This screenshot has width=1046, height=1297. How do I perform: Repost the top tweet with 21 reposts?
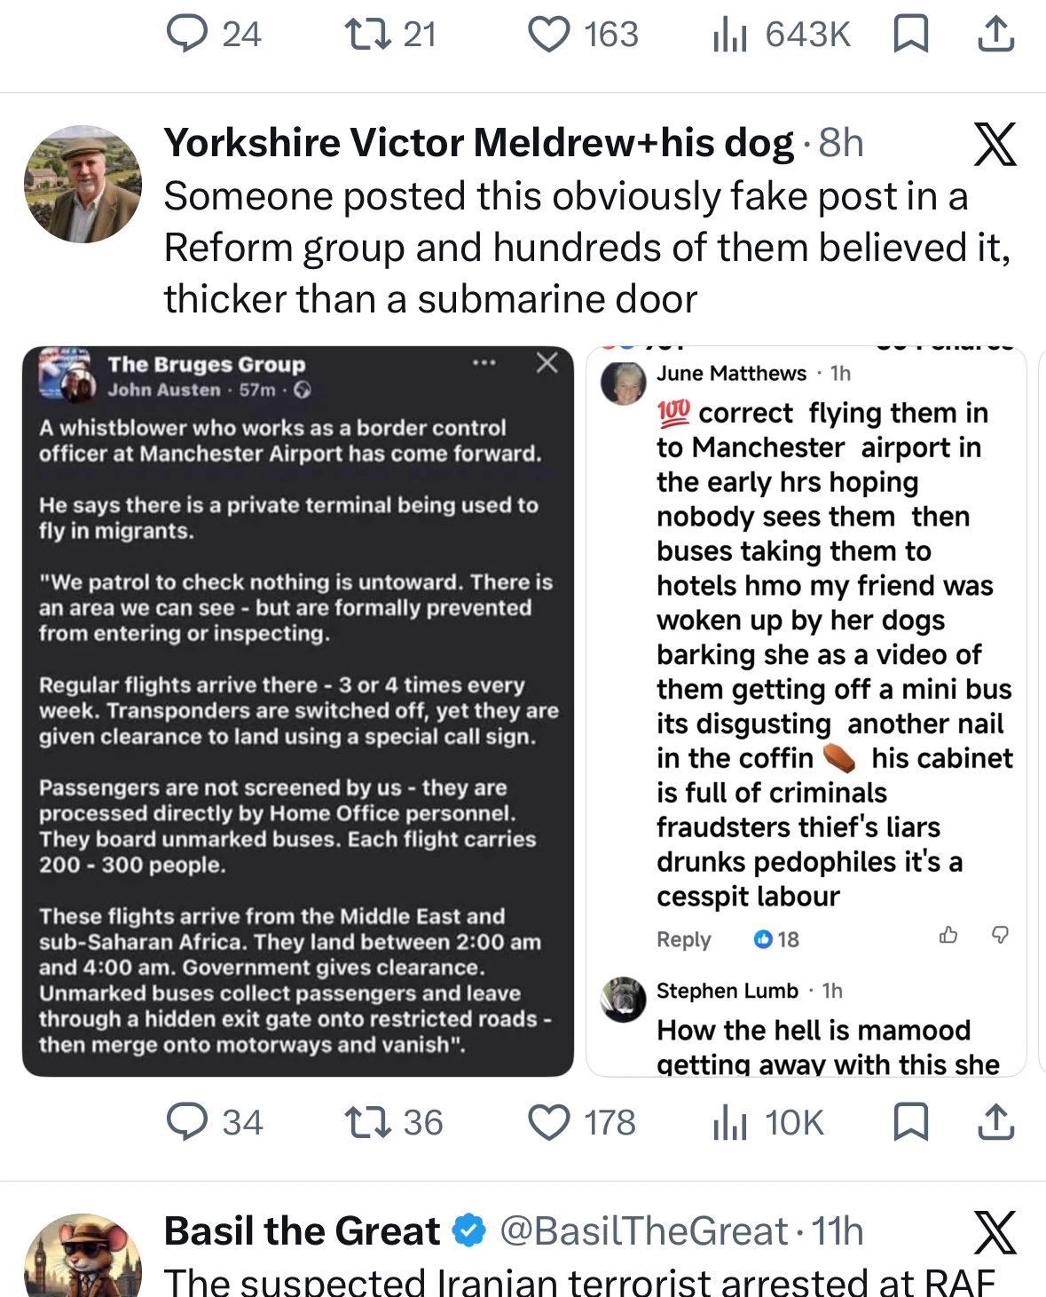(x=390, y=35)
